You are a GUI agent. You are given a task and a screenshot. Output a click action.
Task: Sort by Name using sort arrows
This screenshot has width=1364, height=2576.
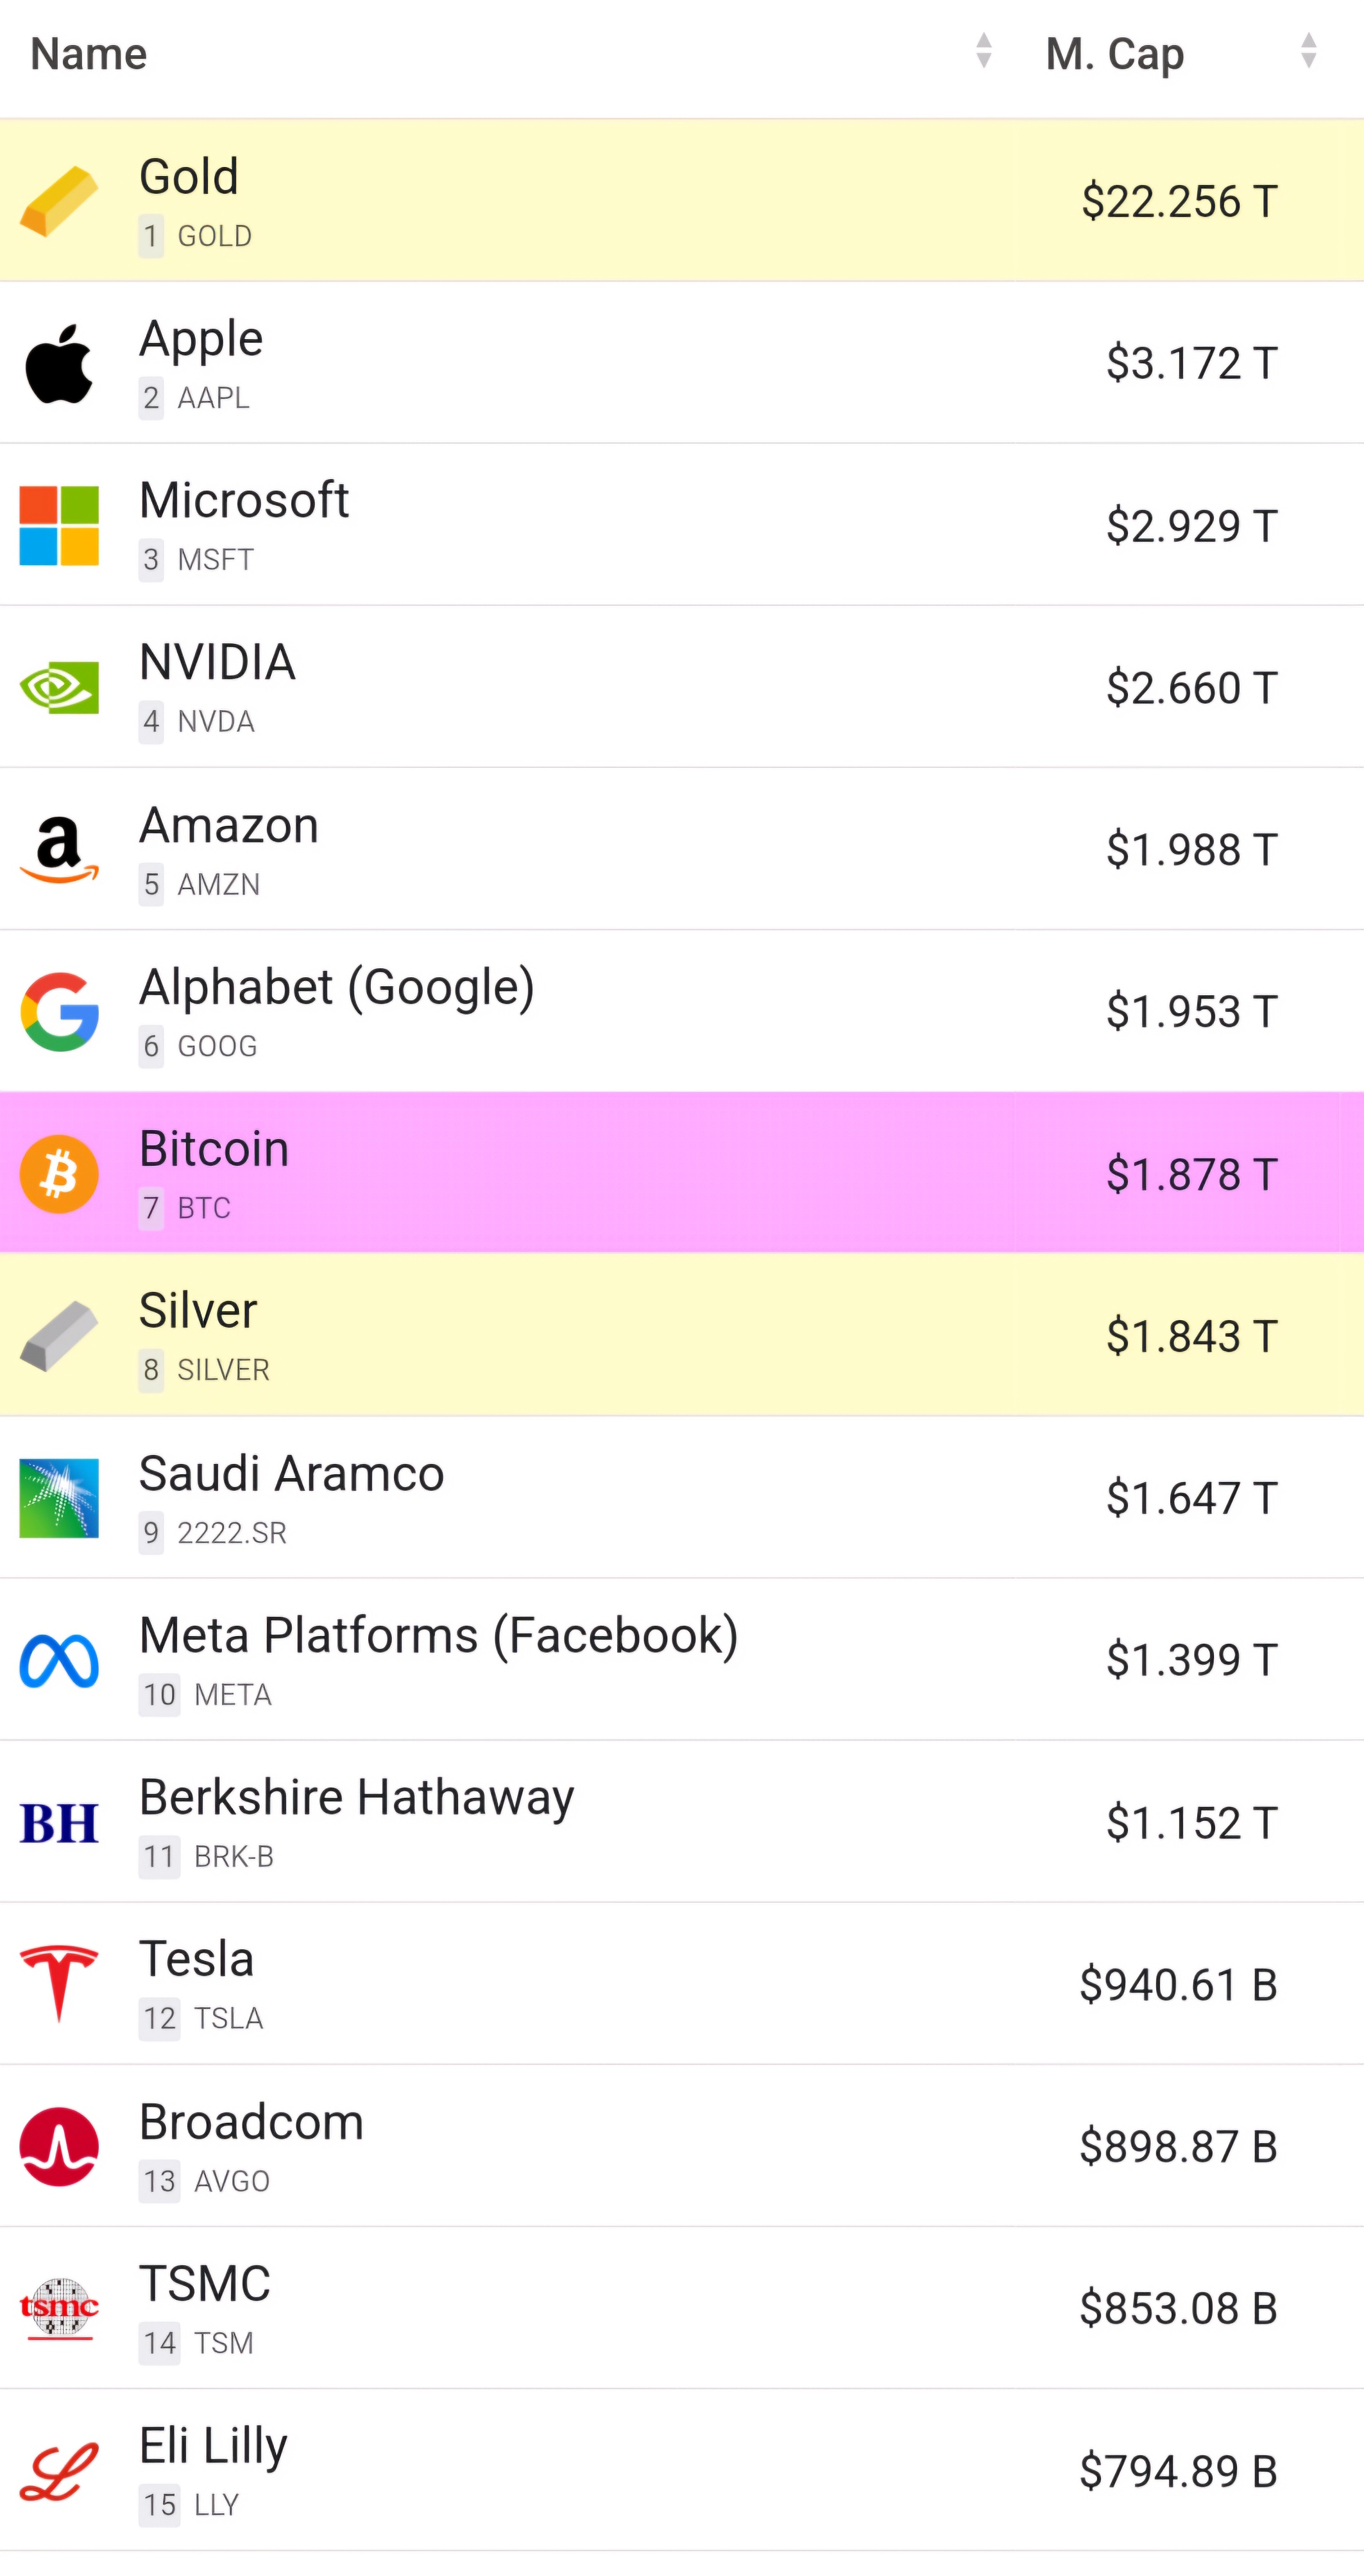(x=984, y=51)
